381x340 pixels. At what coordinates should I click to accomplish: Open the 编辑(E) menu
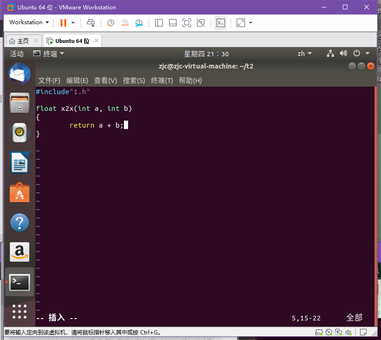[77, 81]
